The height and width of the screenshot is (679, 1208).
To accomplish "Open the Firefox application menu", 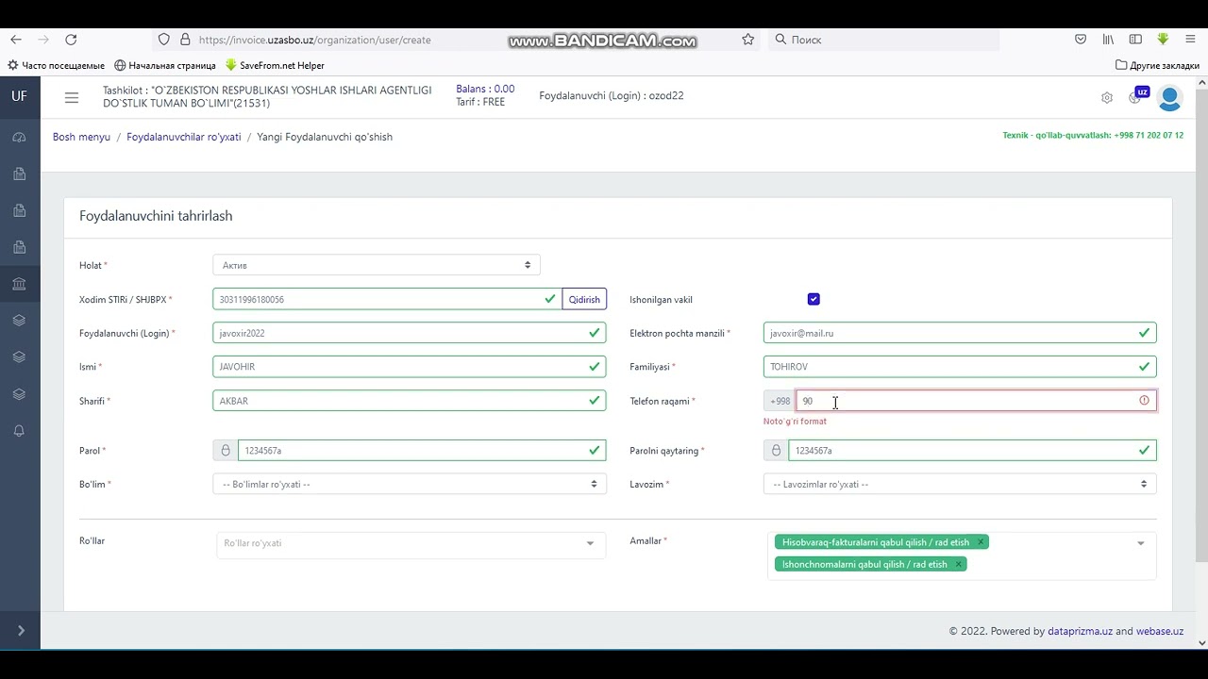I will (x=1190, y=40).
